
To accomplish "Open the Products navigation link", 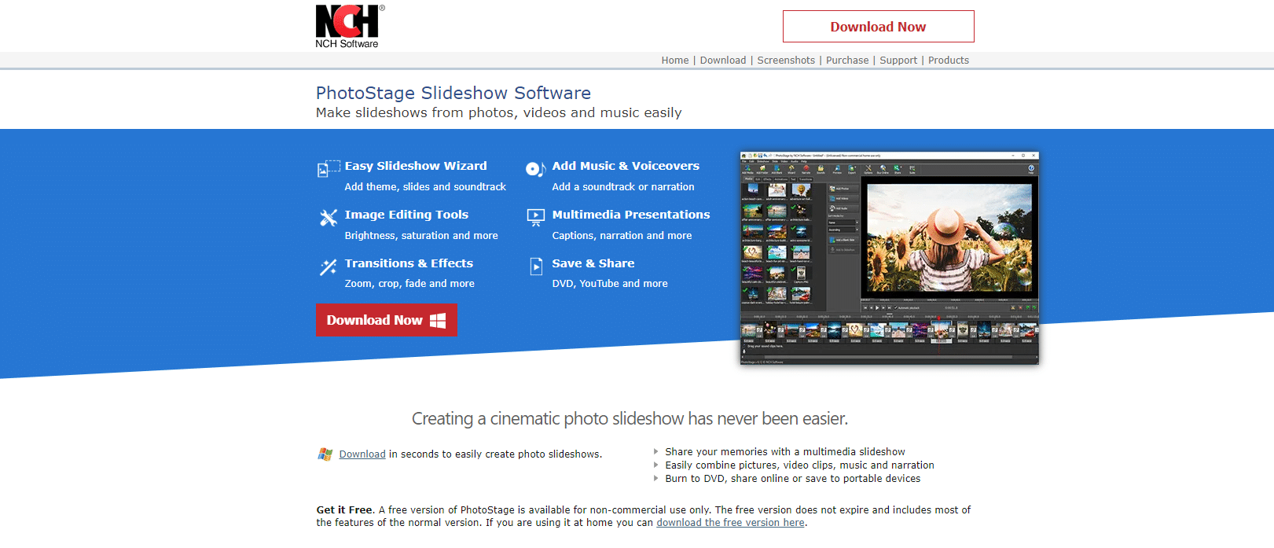I will 949,61.
